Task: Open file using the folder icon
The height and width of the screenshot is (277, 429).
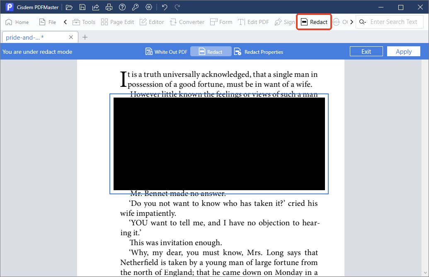Action: pos(69,7)
